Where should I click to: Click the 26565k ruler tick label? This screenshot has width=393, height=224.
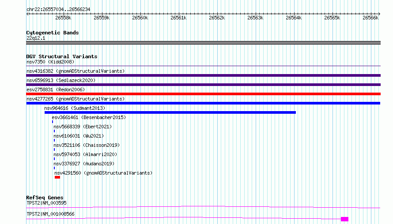(x=332, y=18)
